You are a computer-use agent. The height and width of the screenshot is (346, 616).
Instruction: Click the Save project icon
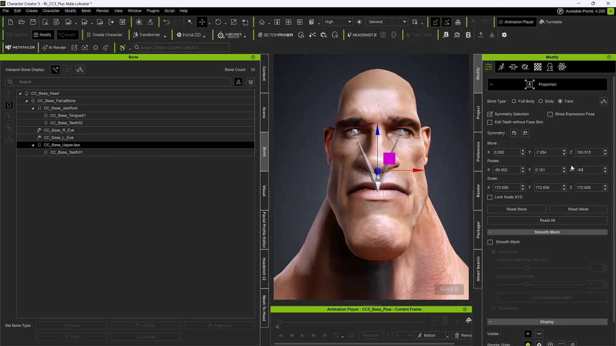coord(33,22)
